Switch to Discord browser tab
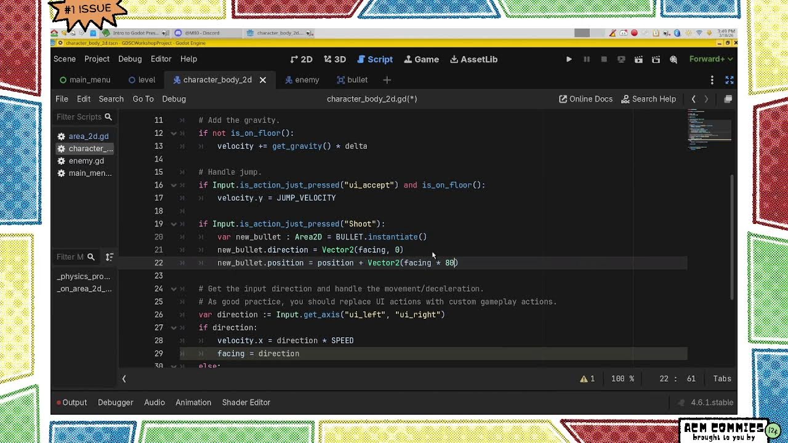The image size is (788, 443). pyautogui.click(x=202, y=33)
